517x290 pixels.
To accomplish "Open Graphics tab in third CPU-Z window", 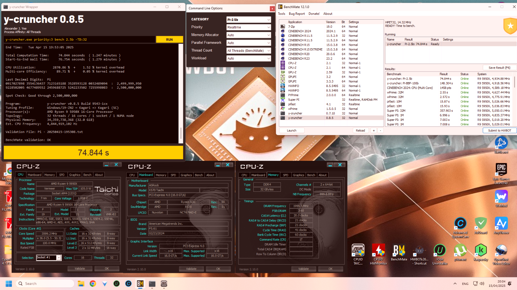I will [x=298, y=175].
